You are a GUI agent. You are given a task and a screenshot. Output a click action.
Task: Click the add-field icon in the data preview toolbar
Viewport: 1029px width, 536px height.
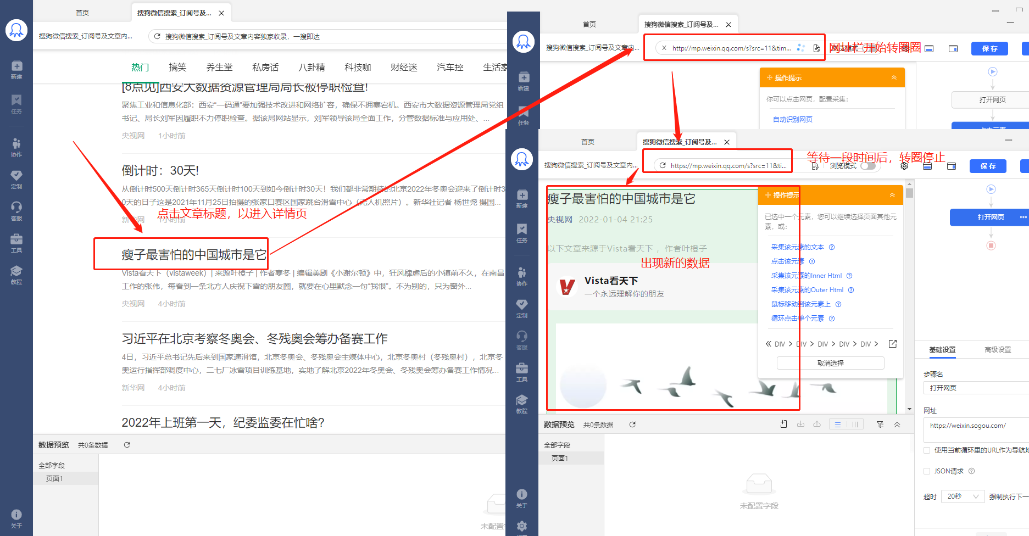pyautogui.click(x=784, y=424)
